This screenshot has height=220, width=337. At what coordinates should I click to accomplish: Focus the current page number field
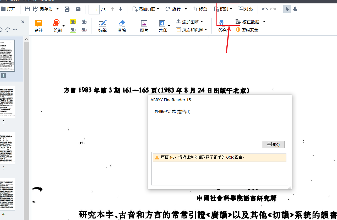tap(94, 10)
